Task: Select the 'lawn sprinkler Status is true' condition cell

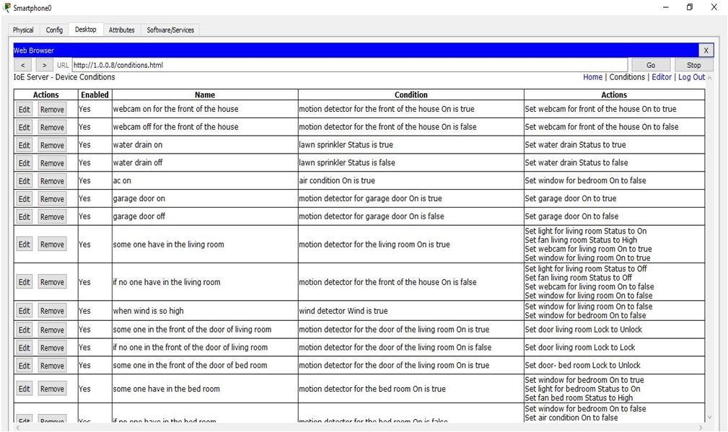Action: tap(411, 145)
